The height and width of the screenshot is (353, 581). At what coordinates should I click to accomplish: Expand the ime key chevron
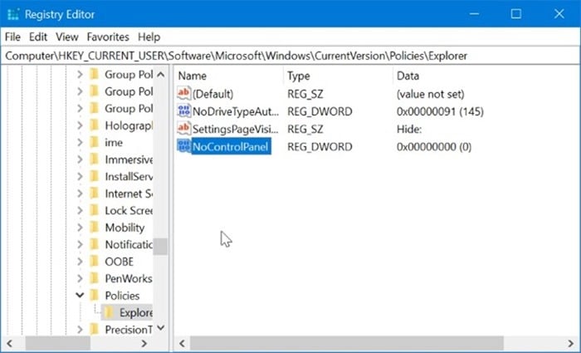point(80,142)
